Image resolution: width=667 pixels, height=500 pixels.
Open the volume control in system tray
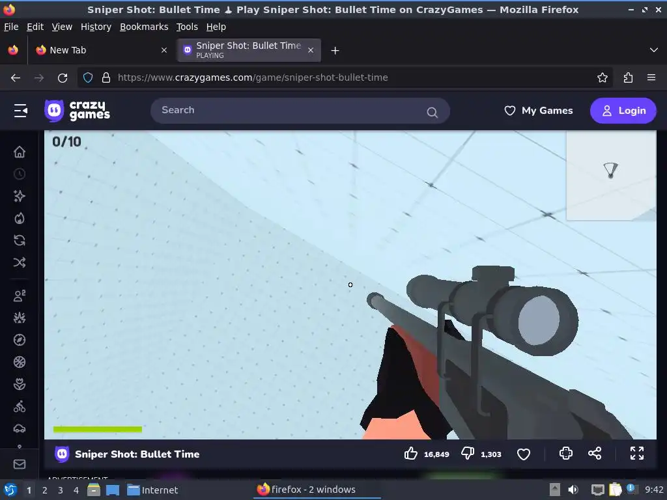point(573,490)
